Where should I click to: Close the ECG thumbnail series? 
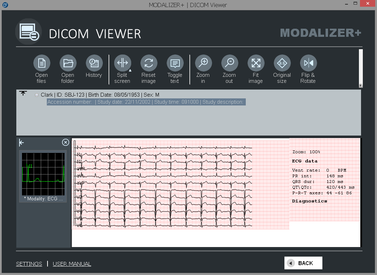click(66, 142)
